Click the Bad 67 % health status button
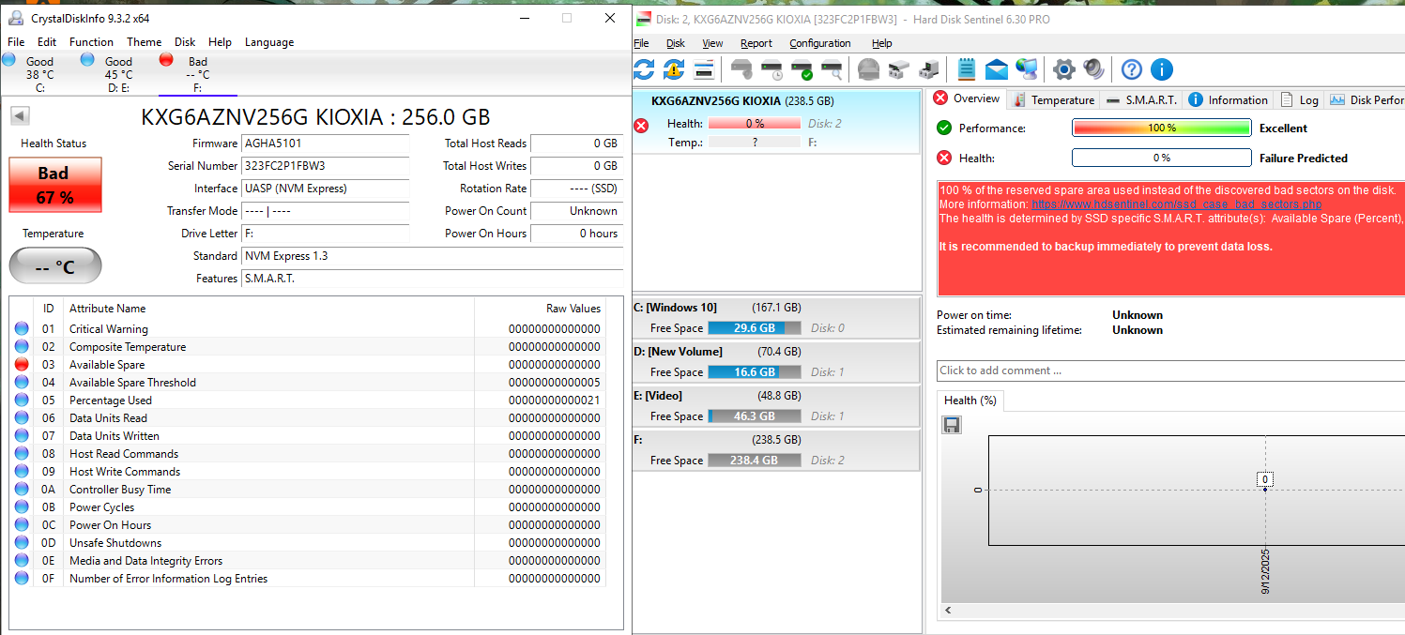The image size is (1405, 635). [54, 185]
